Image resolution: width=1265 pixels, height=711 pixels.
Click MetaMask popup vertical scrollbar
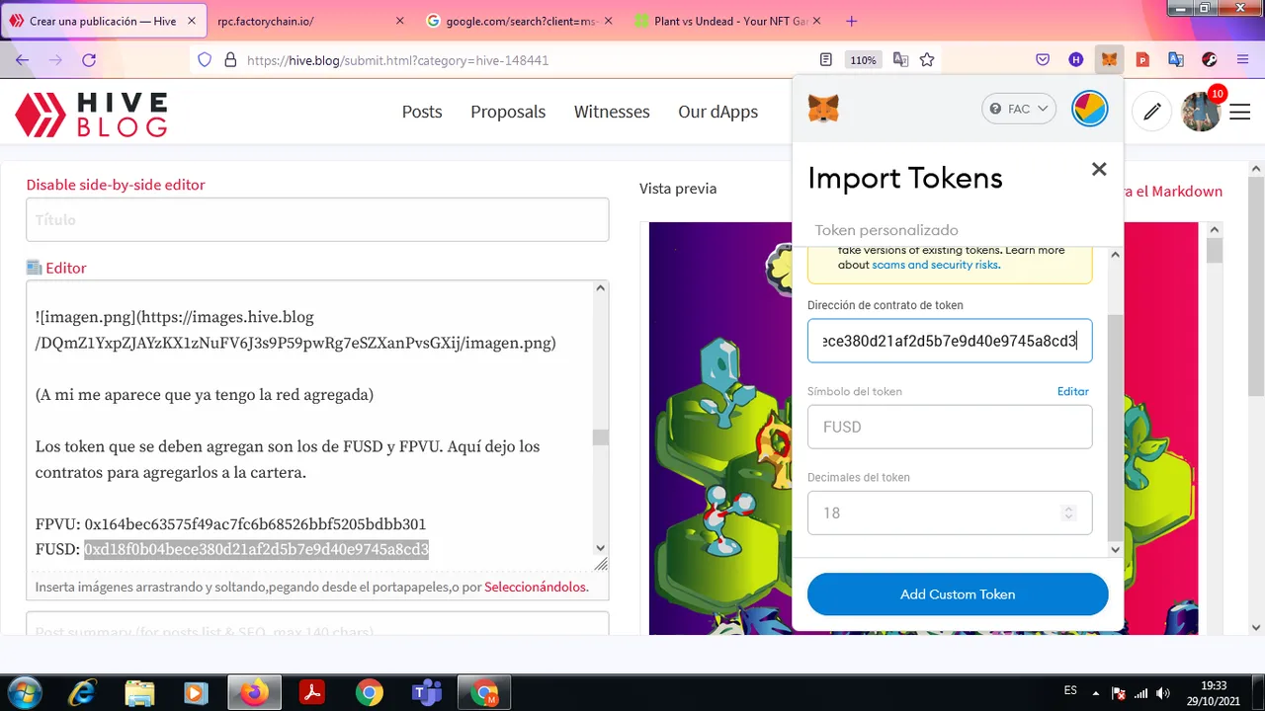click(x=1116, y=427)
